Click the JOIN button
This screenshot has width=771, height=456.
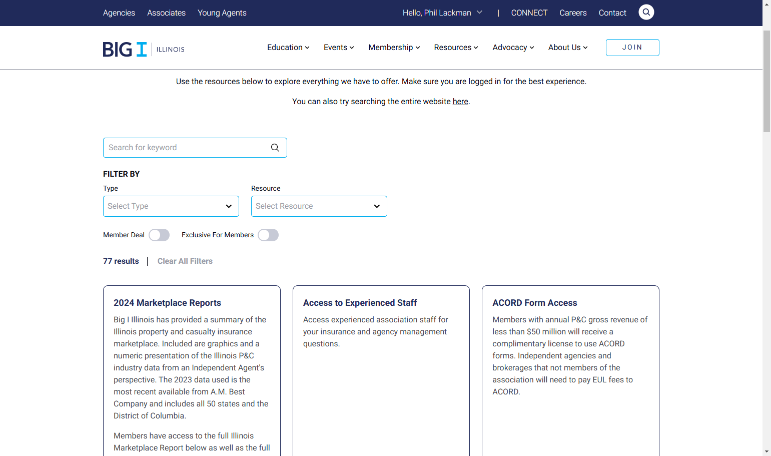(x=632, y=48)
